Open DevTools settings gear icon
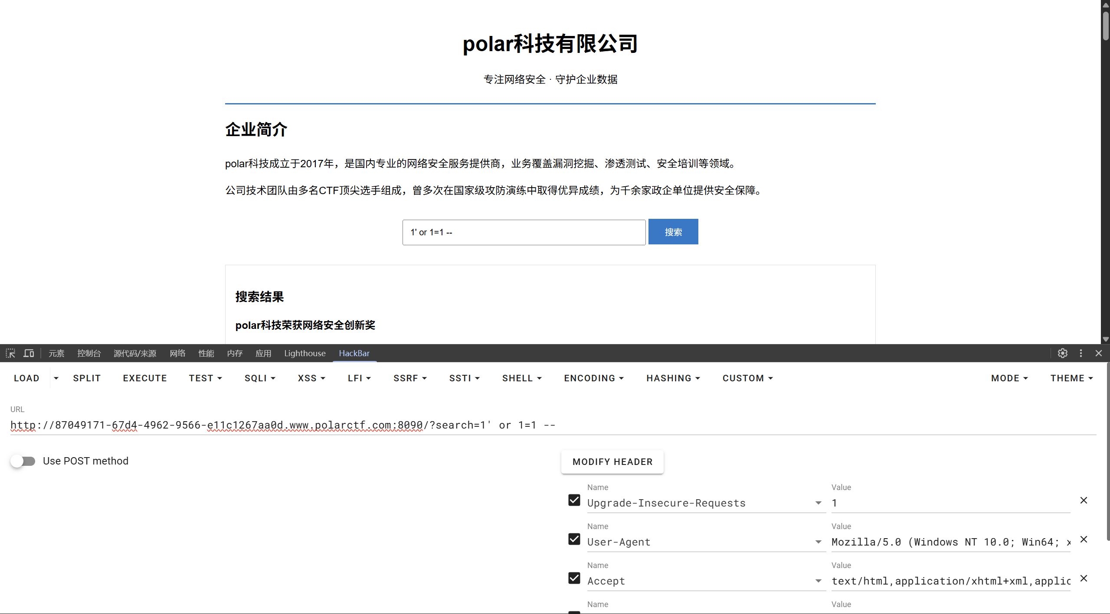The width and height of the screenshot is (1110, 614). (x=1062, y=353)
